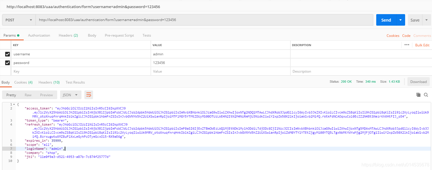The image size is (432, 170).
Task: Switch to the Authorization tab
Action: (x=39, y=35)
